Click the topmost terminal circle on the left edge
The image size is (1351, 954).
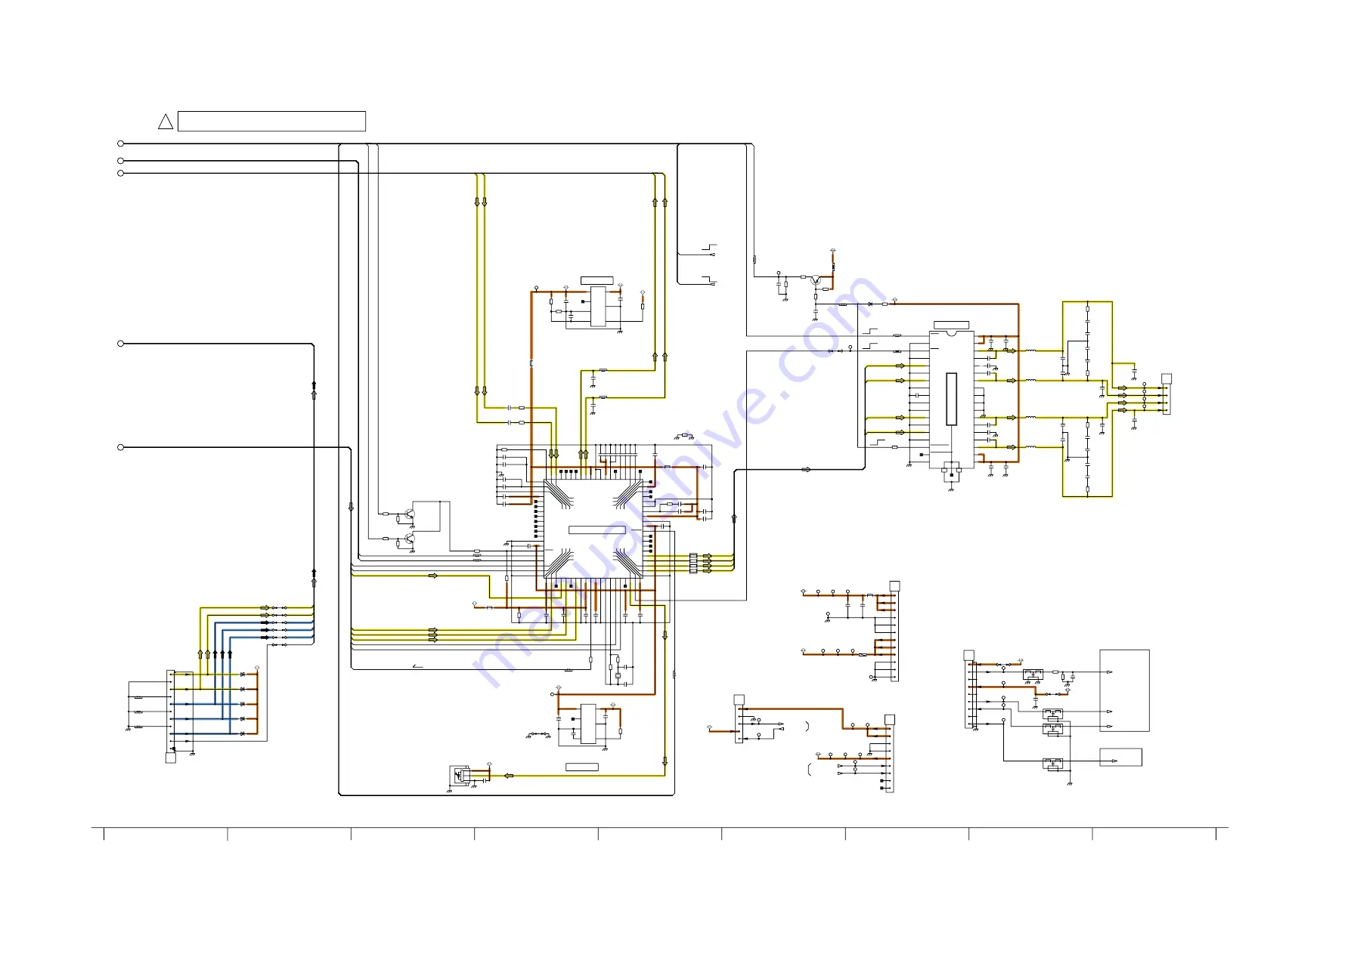(x=120, y=144)
